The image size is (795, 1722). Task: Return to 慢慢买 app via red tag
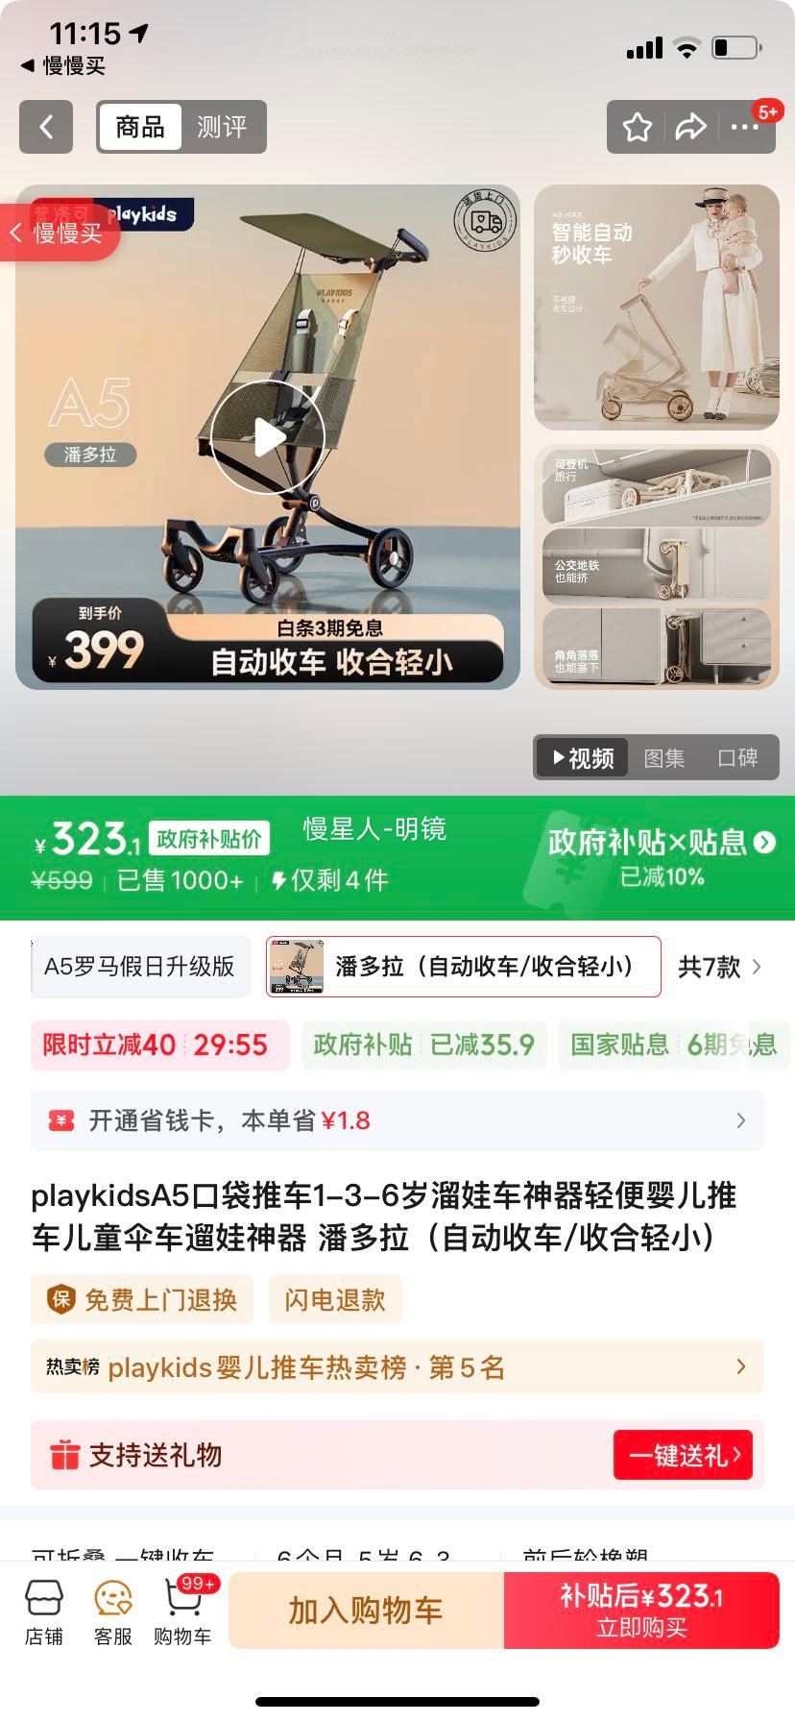[58, 233]
